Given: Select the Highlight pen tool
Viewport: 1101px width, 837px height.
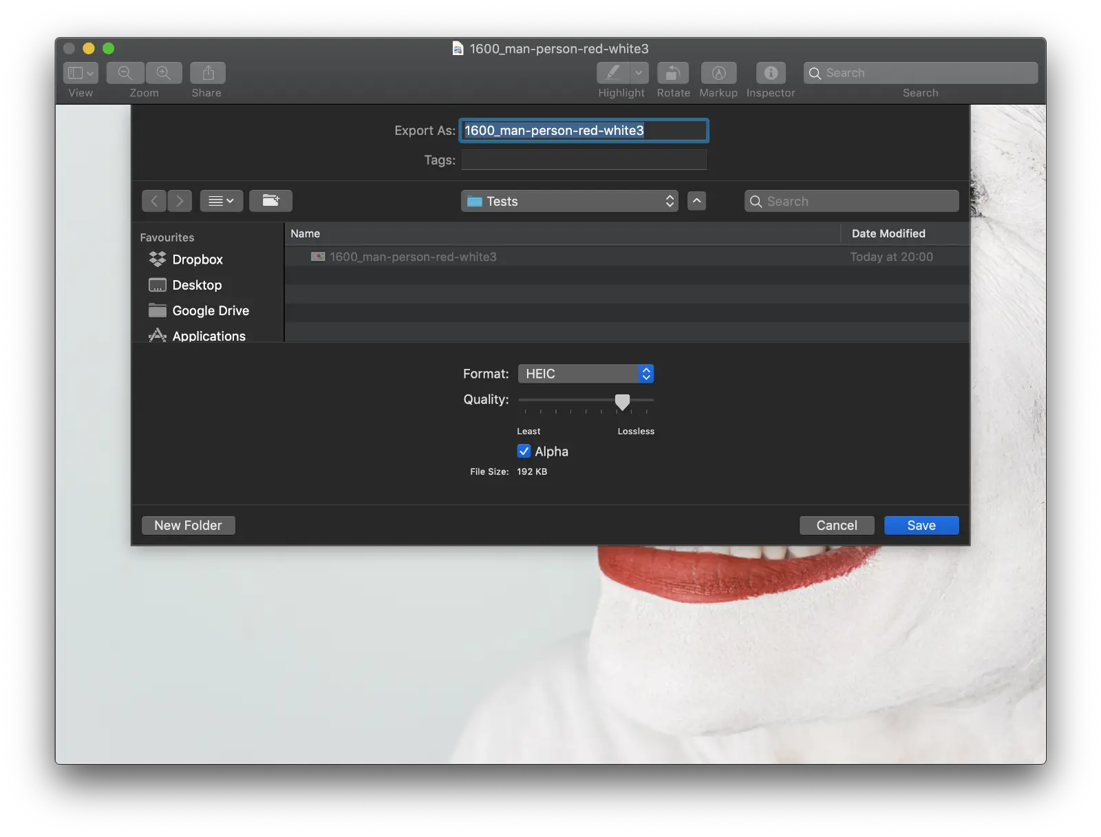Looking at the screenshot, I should click(x=612, y=73).
